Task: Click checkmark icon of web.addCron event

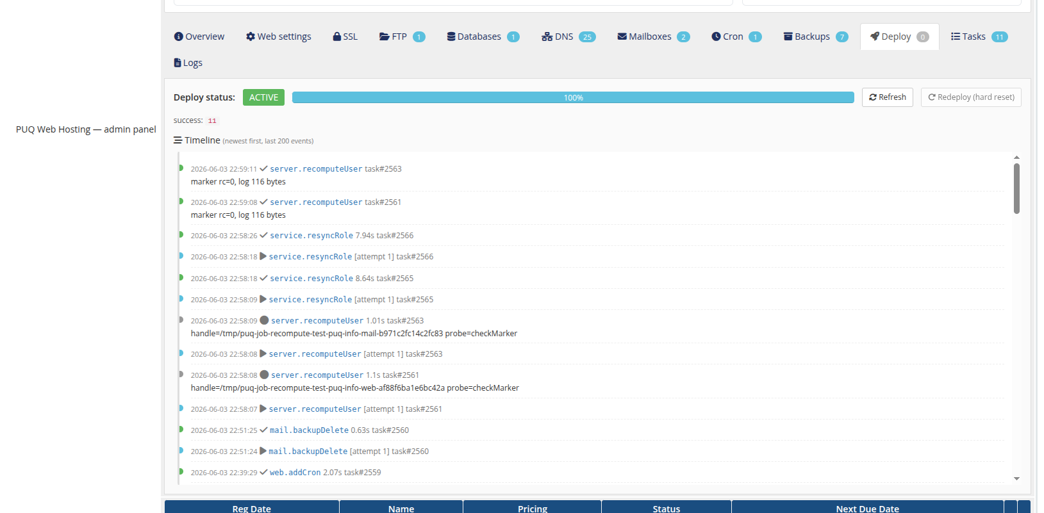Action: 263,472
